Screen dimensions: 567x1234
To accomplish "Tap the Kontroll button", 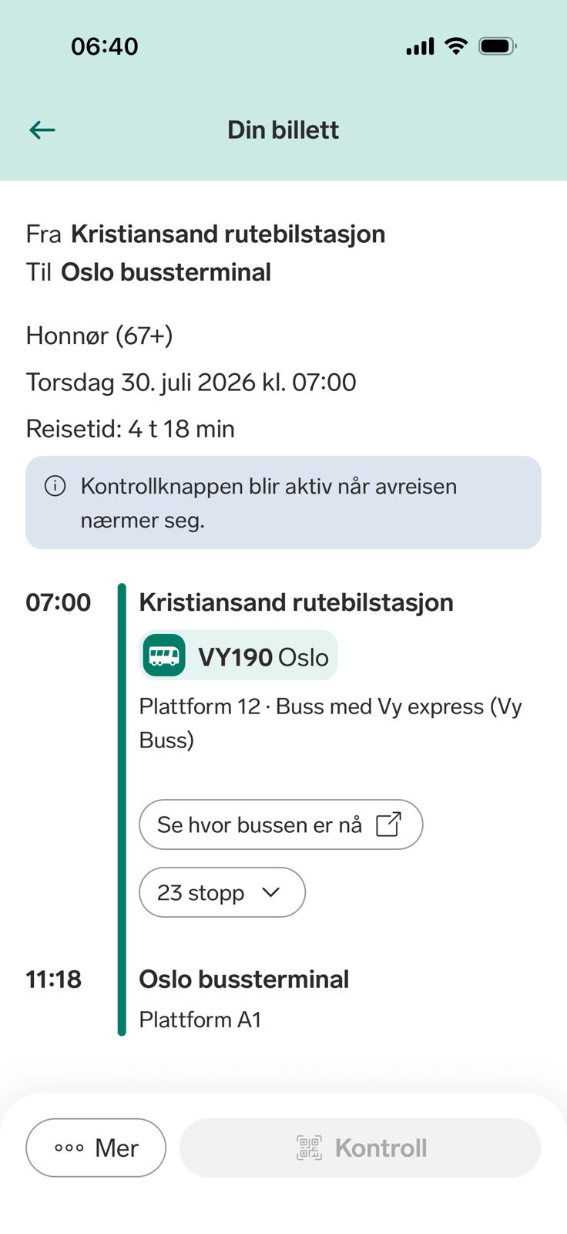I will click(x=361, y=1148).
